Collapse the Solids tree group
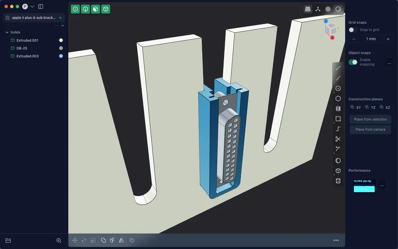Viewport: 398px width, 249px height. point(7,32)
